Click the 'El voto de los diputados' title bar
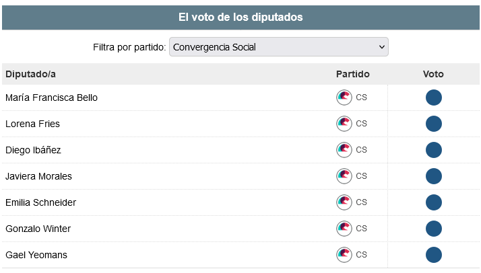Viewport: 481px width, 273px height. point(241,17)
